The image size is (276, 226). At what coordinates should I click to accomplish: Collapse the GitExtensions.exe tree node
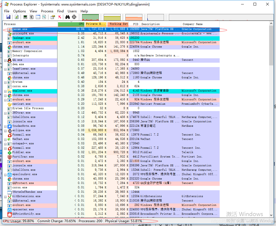(x=5, y=196)
